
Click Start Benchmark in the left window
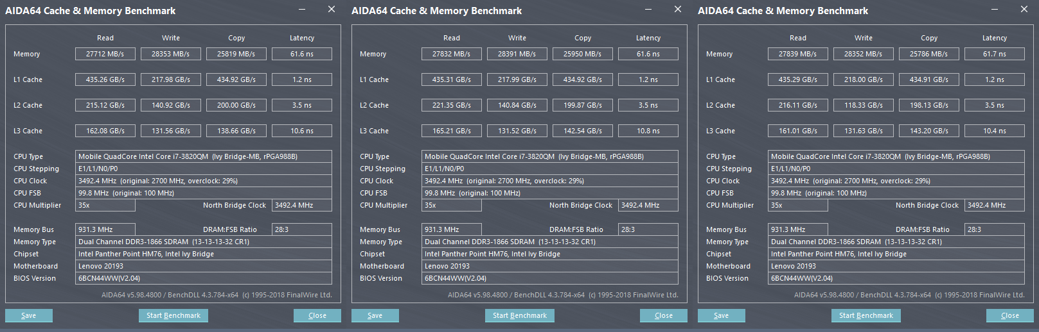click(173, 315)
